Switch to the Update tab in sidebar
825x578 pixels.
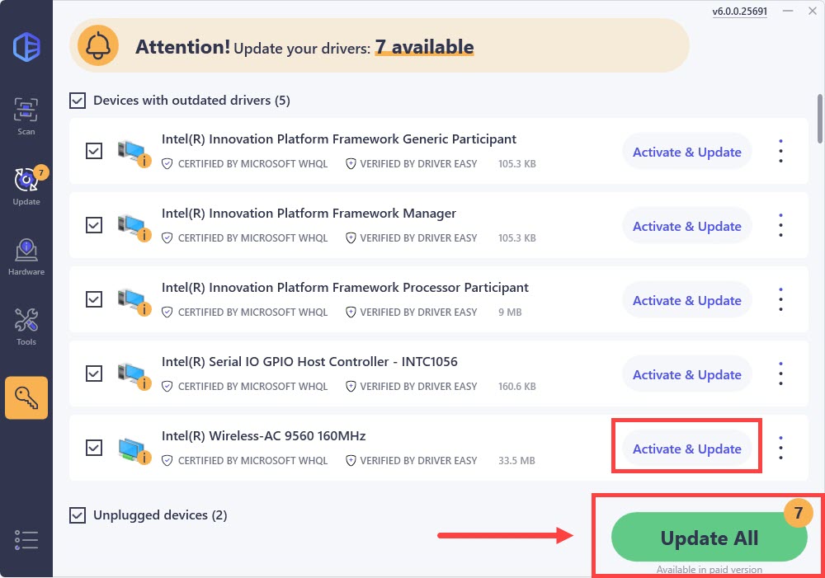pyautogui.click(x=26, y=186)
